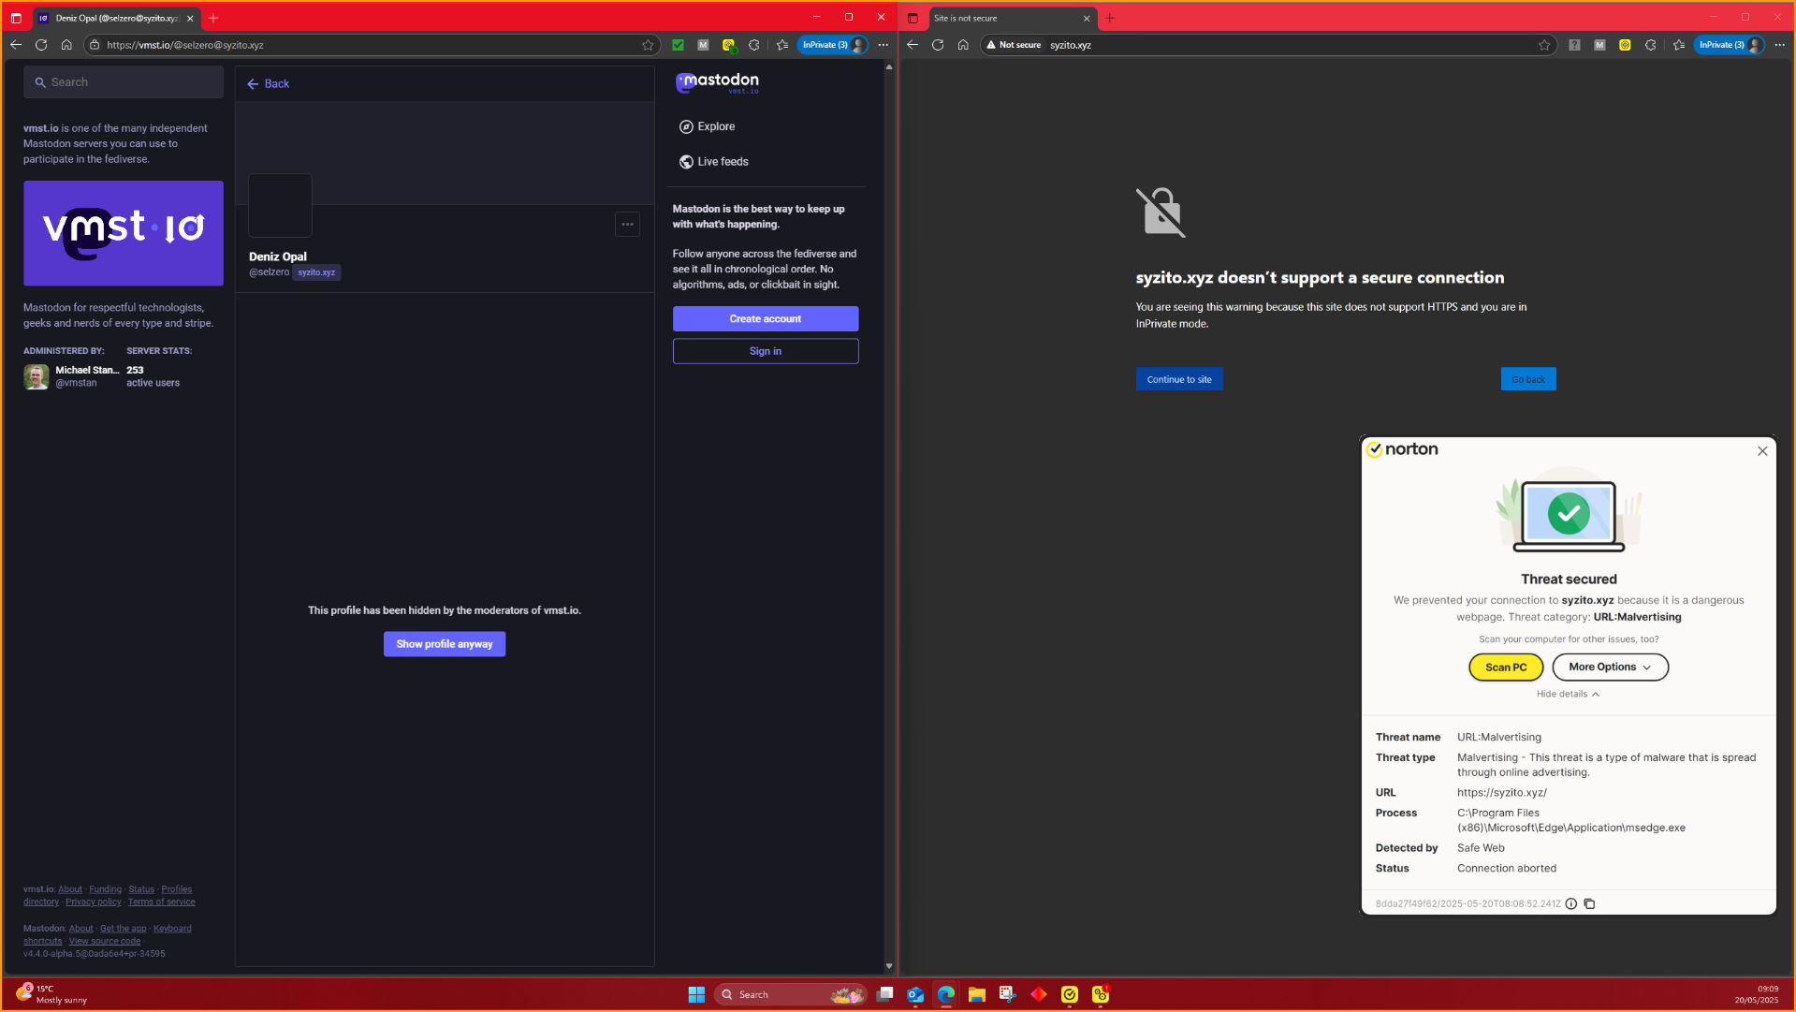Focus the Mastodon Search field

point(124,82)
